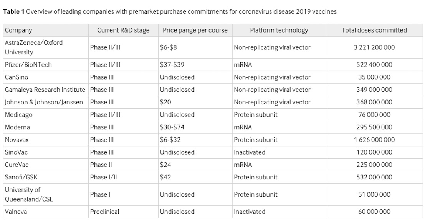Click the Company column header
The width and height of the screenshot is (430, 220).
(x=18, y=30)
